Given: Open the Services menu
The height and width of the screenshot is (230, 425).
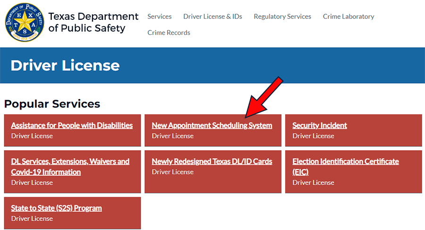Looking at the screenshot, I should click(160, 17).
